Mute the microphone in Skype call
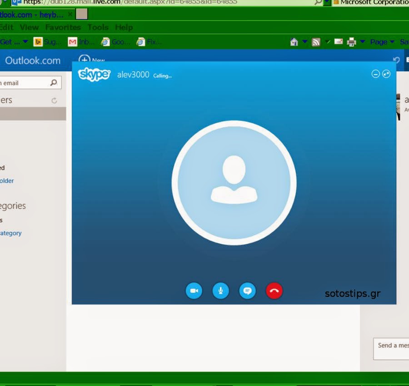This screenshot has height=386, width=409. click(x=221, y=291)
